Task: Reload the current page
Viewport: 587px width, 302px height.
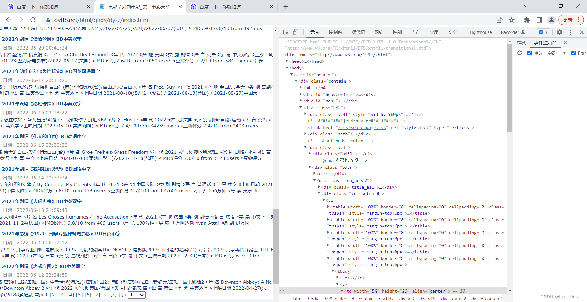Action: [33, 20]
